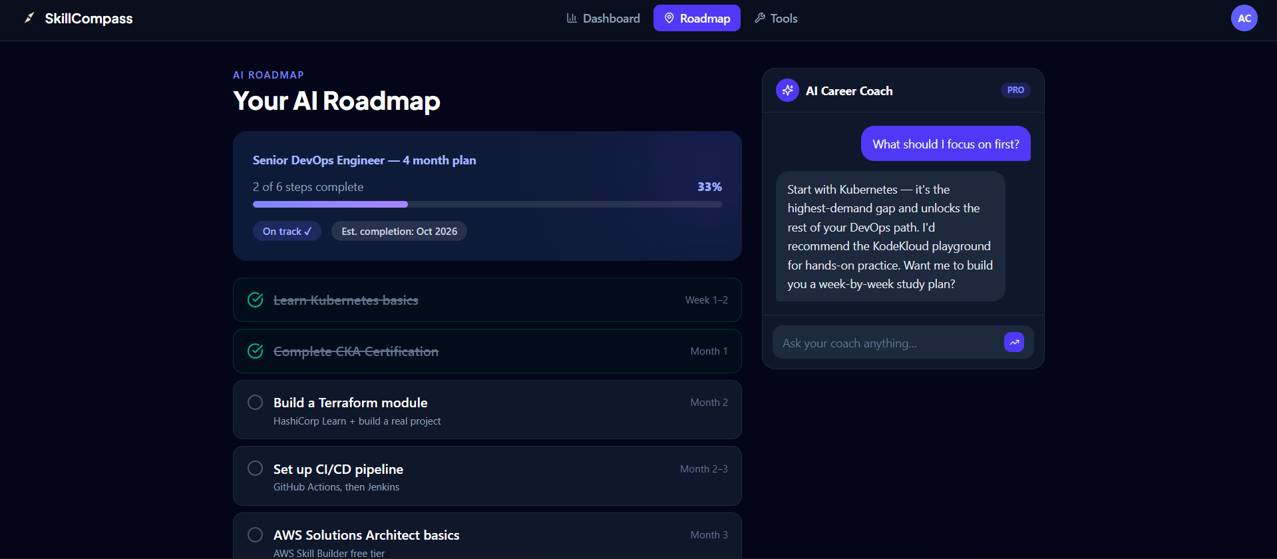
Task: Open the SkillCompass brand home link
Action: pyautogui.click(x=79, y=18)
